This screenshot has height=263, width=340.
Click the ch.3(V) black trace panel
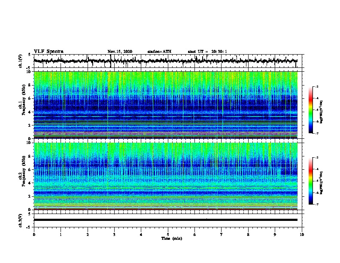pyautogui.click(x=168, y=220)
